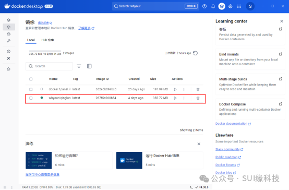Check the whyour/qinglong image row checkbox
Image resolution: width=289 pixels, height=190 pixels.
tap(31, 98)
